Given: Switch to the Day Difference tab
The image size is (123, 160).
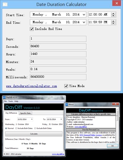Looking at the screenshot, I should point(11,113).
